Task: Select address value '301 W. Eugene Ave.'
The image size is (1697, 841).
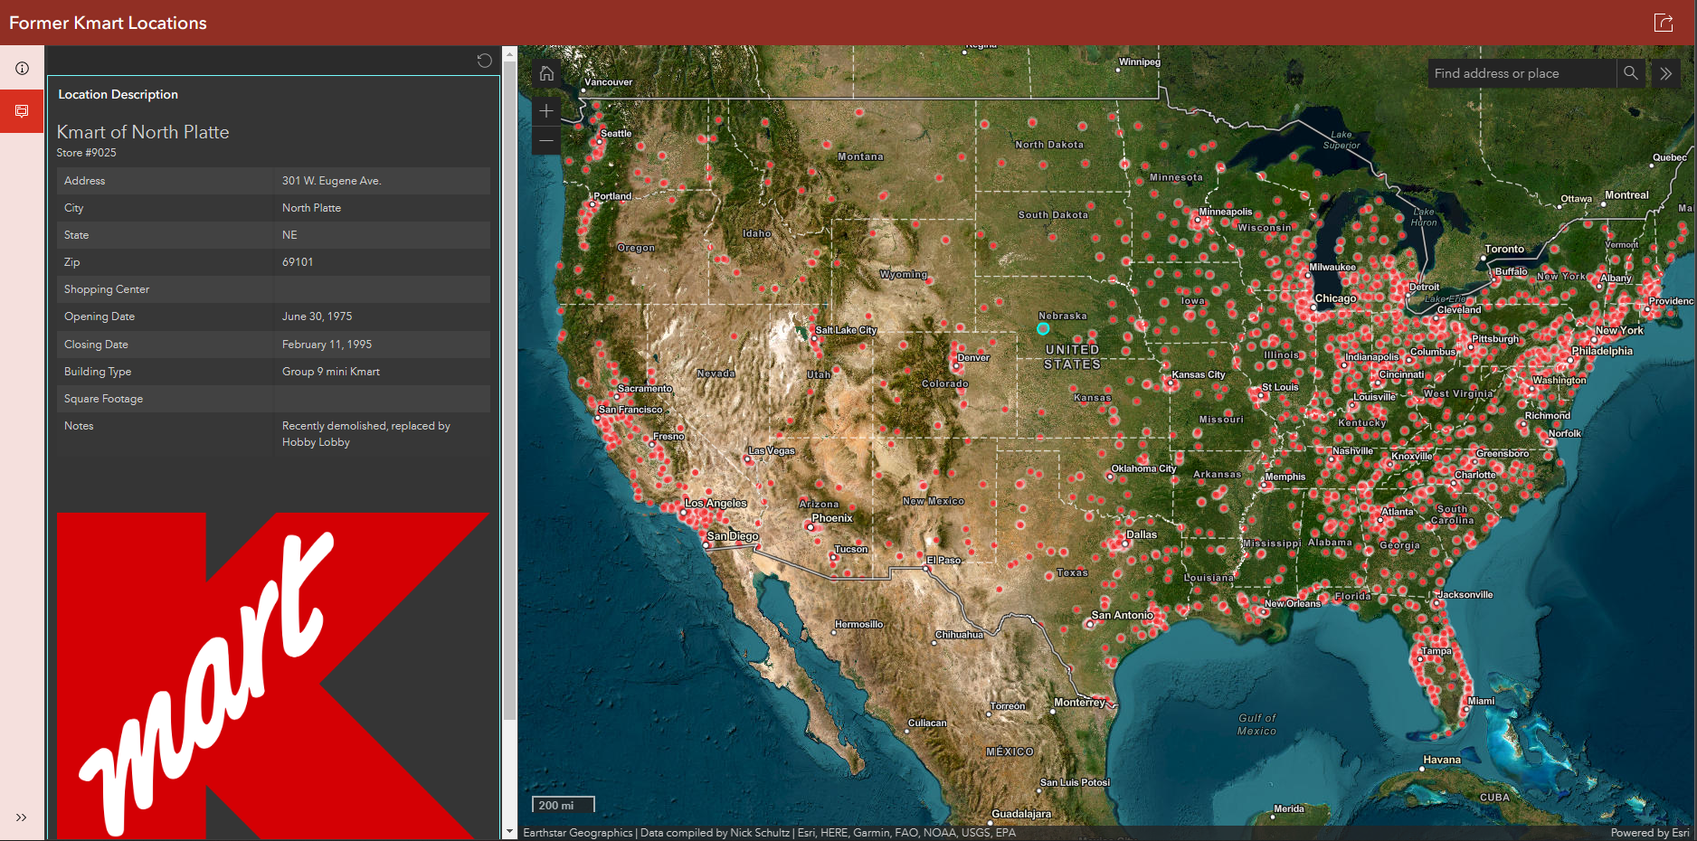Action: click(331, 181)
